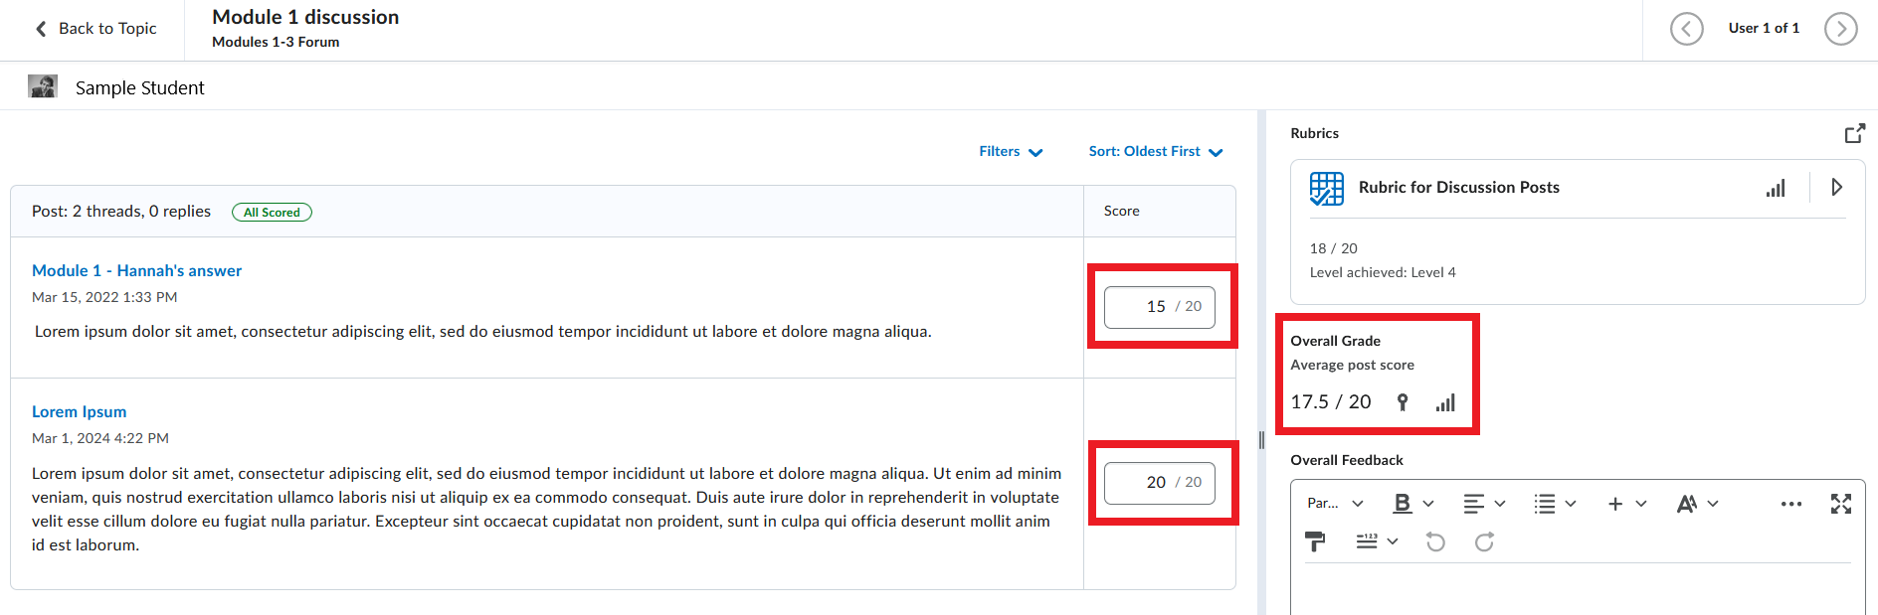Viewport: 1878px width, 615px height.
Task: Open the Paragraph format dropdown
Action: tap(1334, 504)
